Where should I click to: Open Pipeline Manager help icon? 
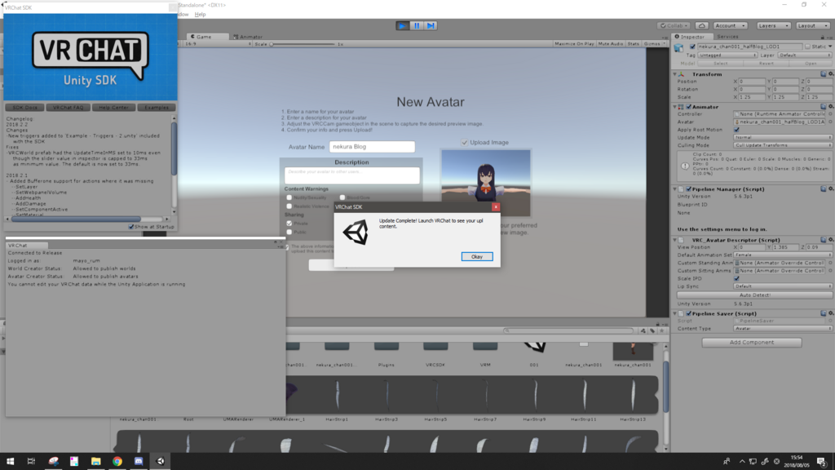tap(824, 188)
